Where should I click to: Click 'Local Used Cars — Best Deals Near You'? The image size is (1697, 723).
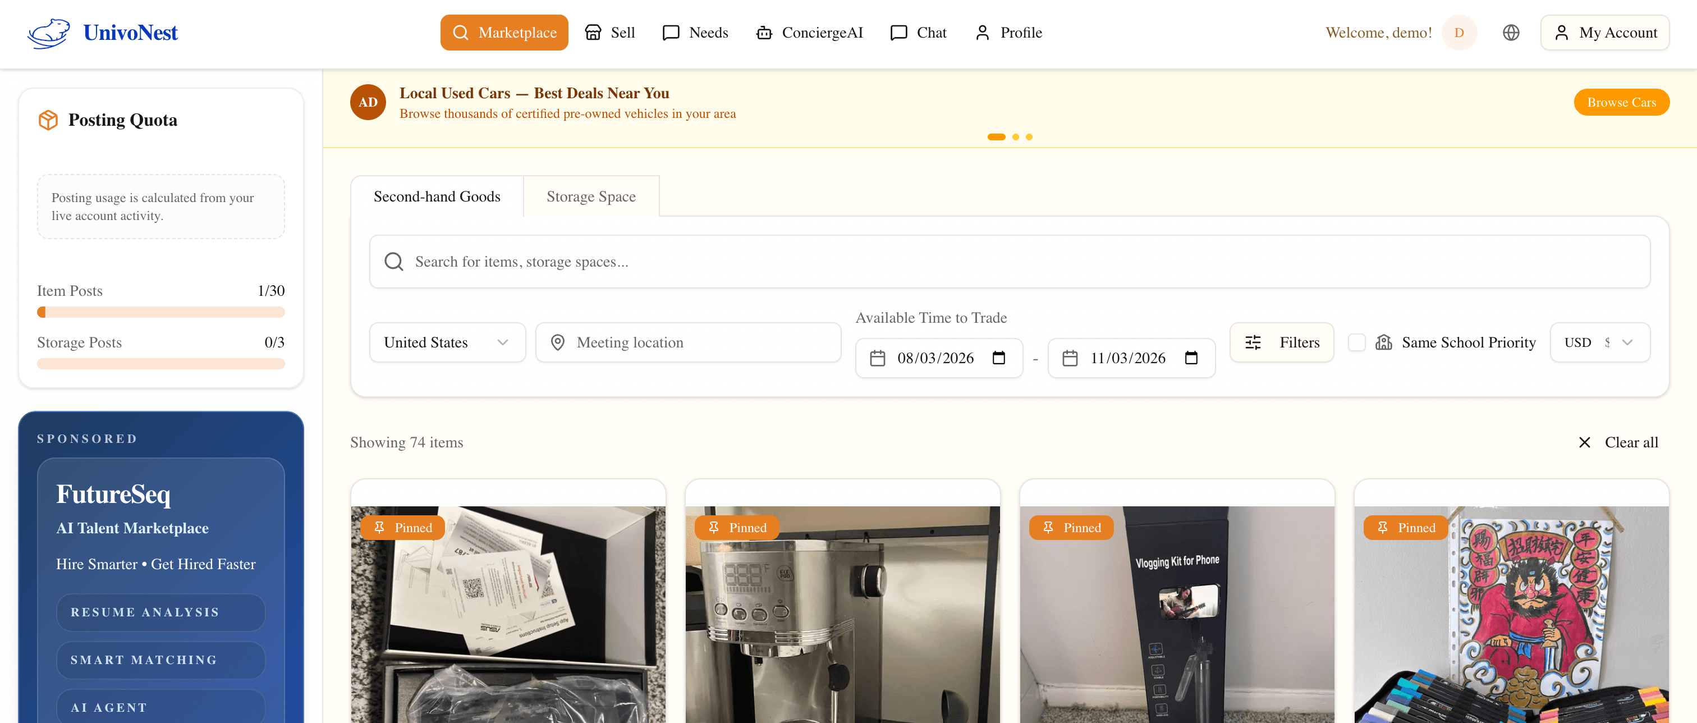tap(534, 93)
